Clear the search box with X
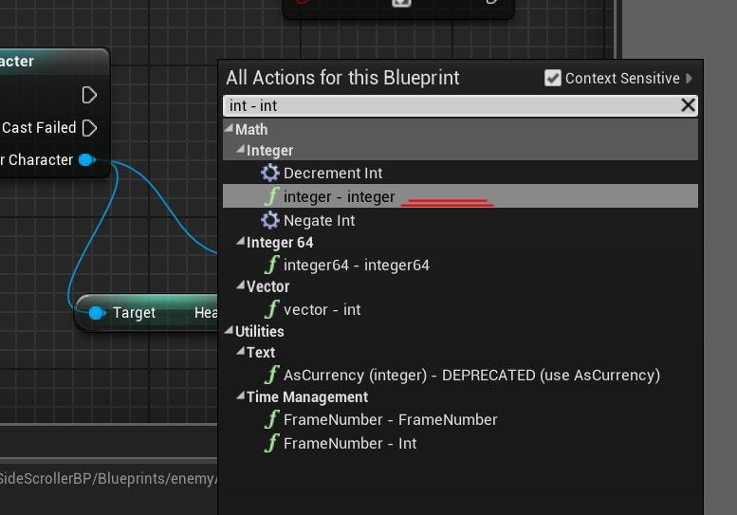Viewport: 737px width, 515px height. tap(688, 104)
